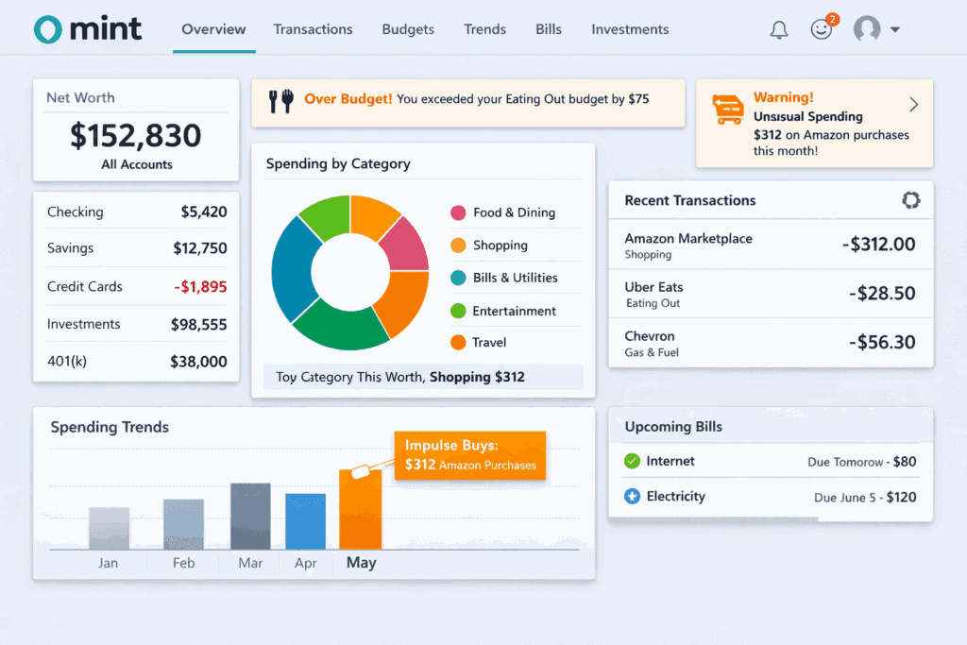This screenshot has width=967, height=645.
Task: Click the Net Worth heading
Action: pyautogui.click(x=81, y=97)
